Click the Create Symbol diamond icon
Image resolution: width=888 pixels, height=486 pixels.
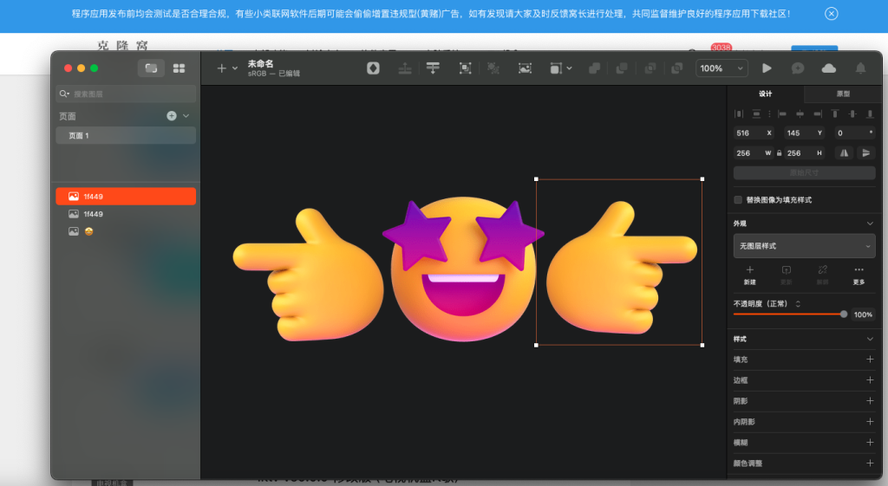click(x=373, y=68)
